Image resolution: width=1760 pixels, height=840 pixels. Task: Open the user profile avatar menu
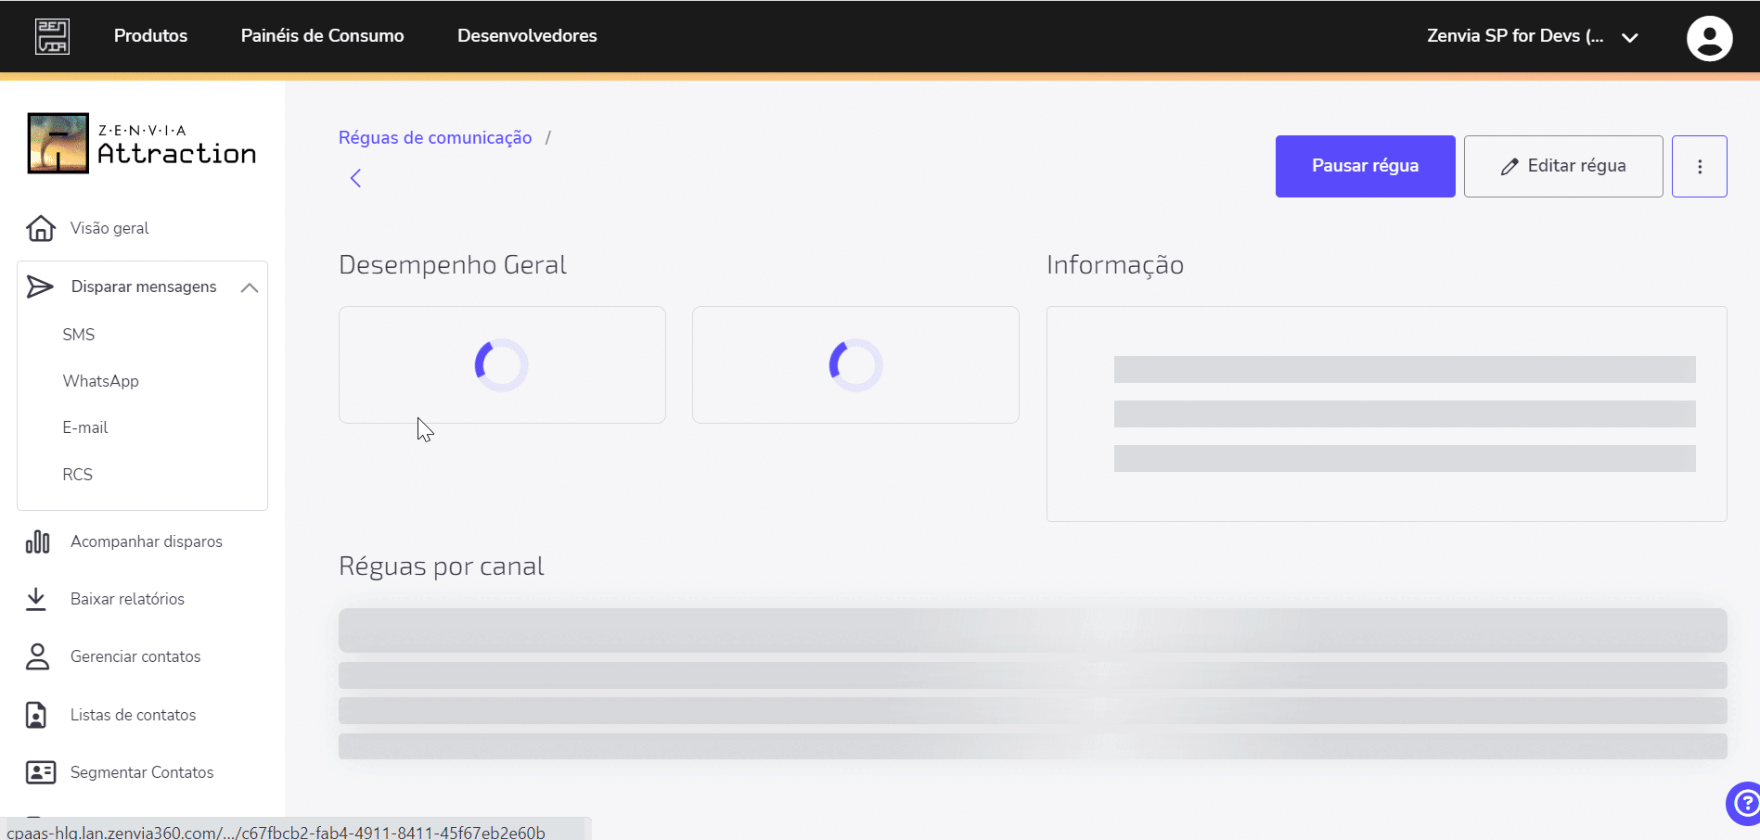click(1709, 38)
